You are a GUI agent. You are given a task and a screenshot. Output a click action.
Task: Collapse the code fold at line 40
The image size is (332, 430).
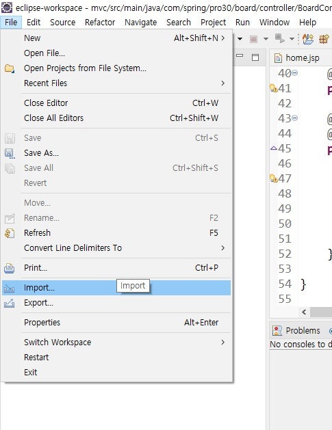(x=294, y=72)
